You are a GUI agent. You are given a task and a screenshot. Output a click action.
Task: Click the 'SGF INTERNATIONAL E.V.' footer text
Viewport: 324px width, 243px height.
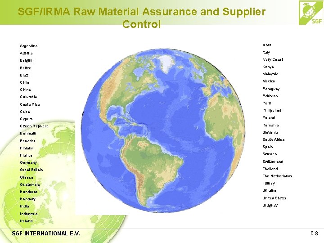point(46,234)
